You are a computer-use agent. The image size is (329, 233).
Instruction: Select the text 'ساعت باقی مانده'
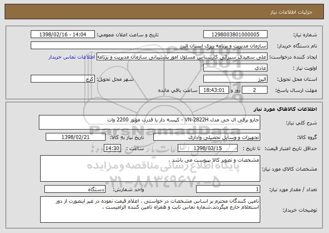tap(178, 90)
